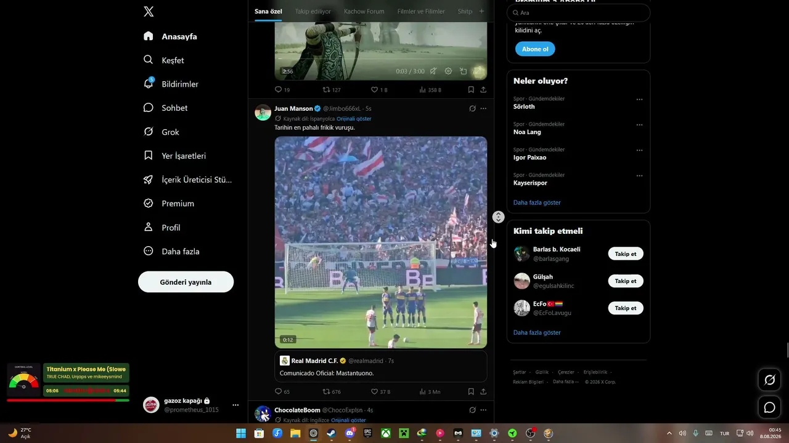Ask Grok about ChocolateBoom's post
Image resolution: width=789 pixels, height=443 pixels.
pyautogui.click(x=472, y=410)
